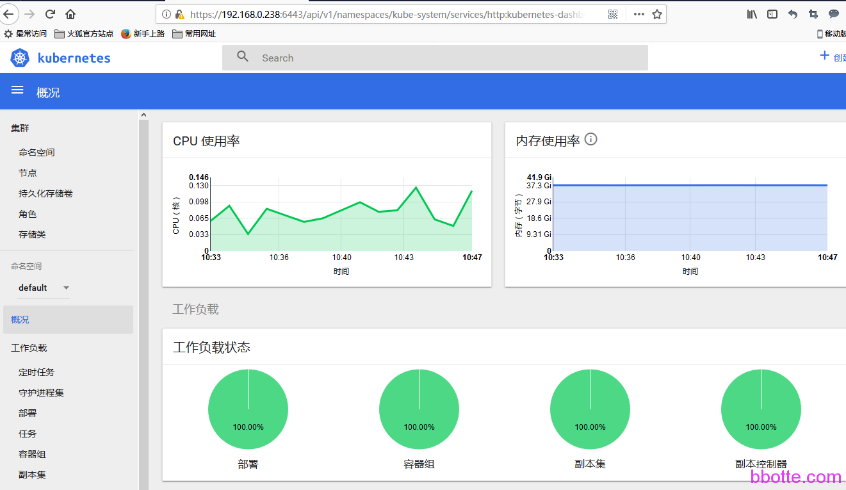This screenshot has width=846, height=490.
Task: Select 部署 in workloads menu
Action: point(28,413)
